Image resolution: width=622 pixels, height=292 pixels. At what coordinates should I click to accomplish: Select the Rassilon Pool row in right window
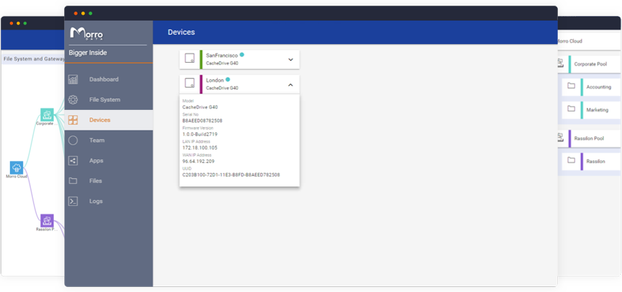click(588, 139)
